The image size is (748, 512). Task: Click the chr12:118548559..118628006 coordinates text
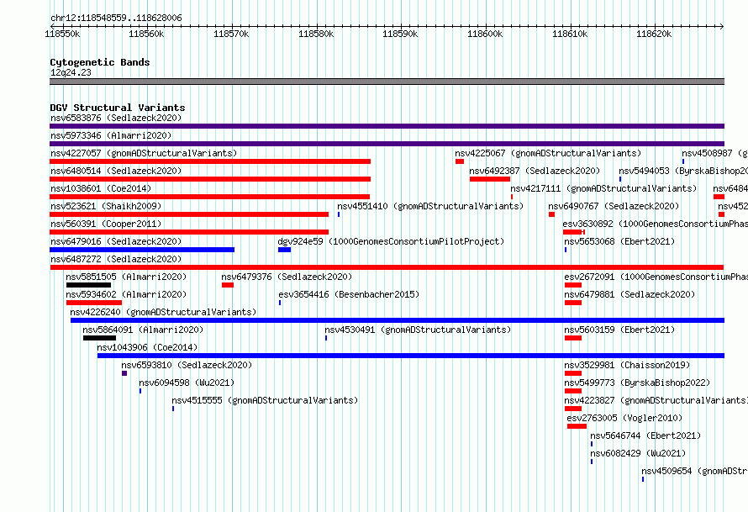tap(116, 18)
